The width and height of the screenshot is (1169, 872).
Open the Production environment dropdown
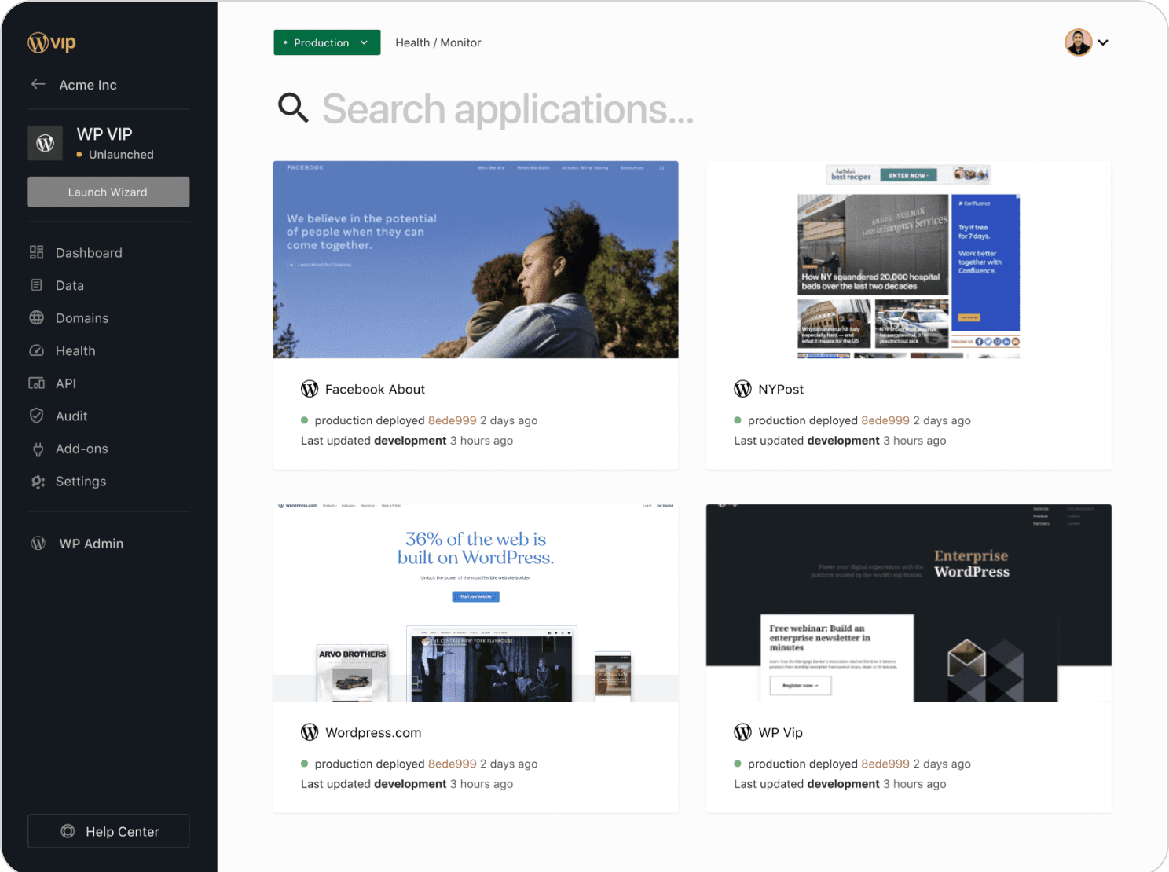tap(327, 42)
